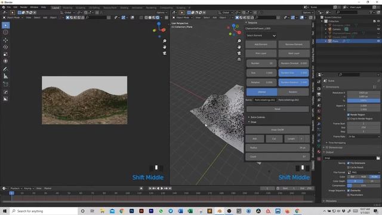Select the Cursor tool in left toolbar
The width and height of the screenshot is (382, 215).
click(5, 32)
